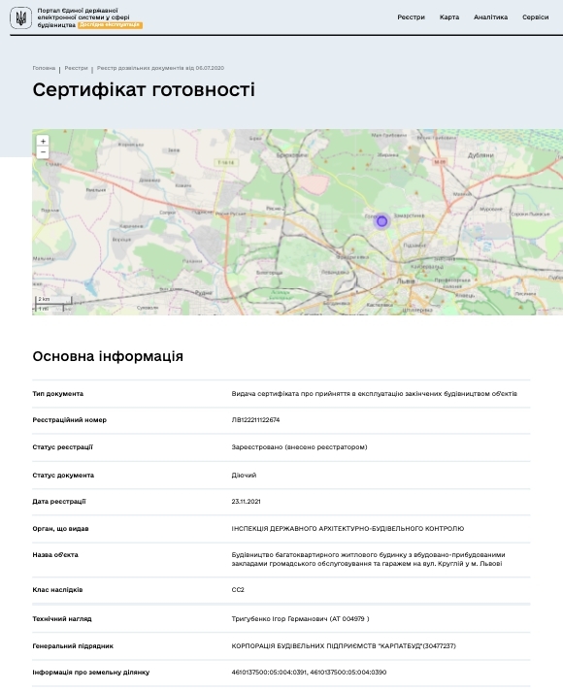Open the Карта menu item
The image size is (563, 691).
449,17
